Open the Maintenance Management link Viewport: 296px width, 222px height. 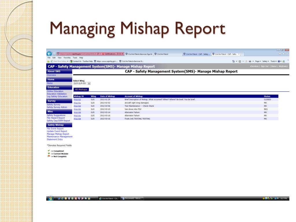pos(60,137)
